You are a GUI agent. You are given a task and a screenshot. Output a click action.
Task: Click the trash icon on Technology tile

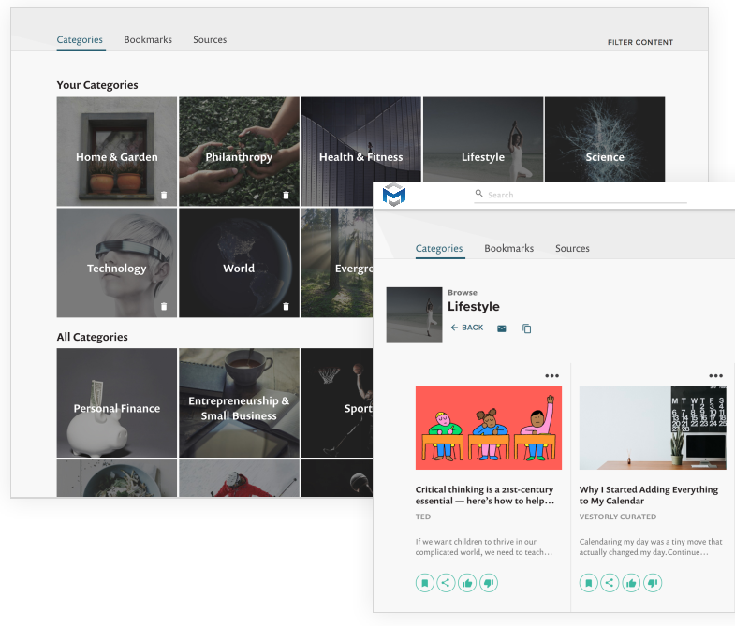[x=164, y=306]
